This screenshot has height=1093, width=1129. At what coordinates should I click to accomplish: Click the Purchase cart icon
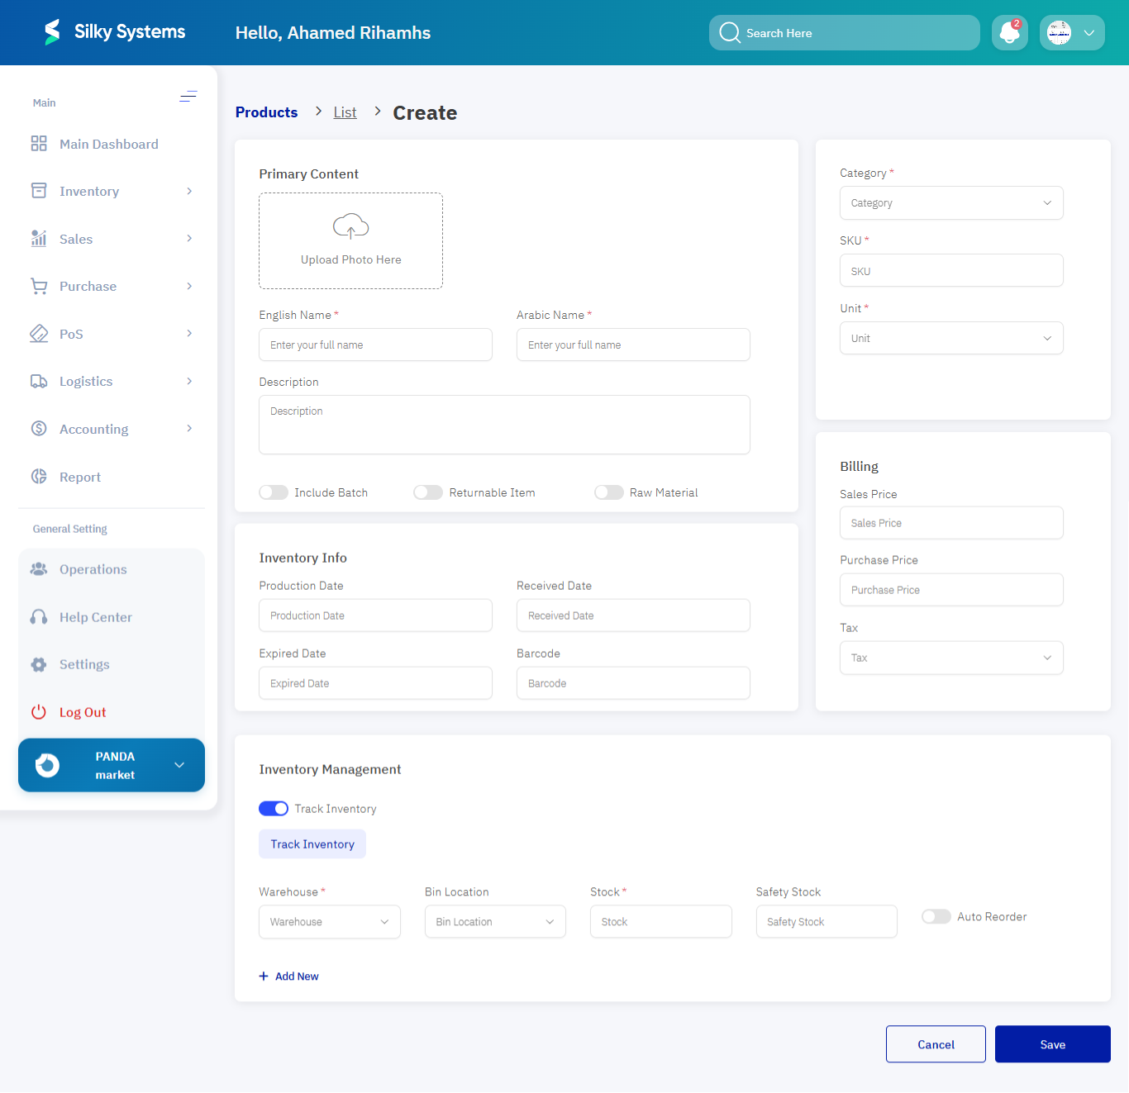(39, 286)
